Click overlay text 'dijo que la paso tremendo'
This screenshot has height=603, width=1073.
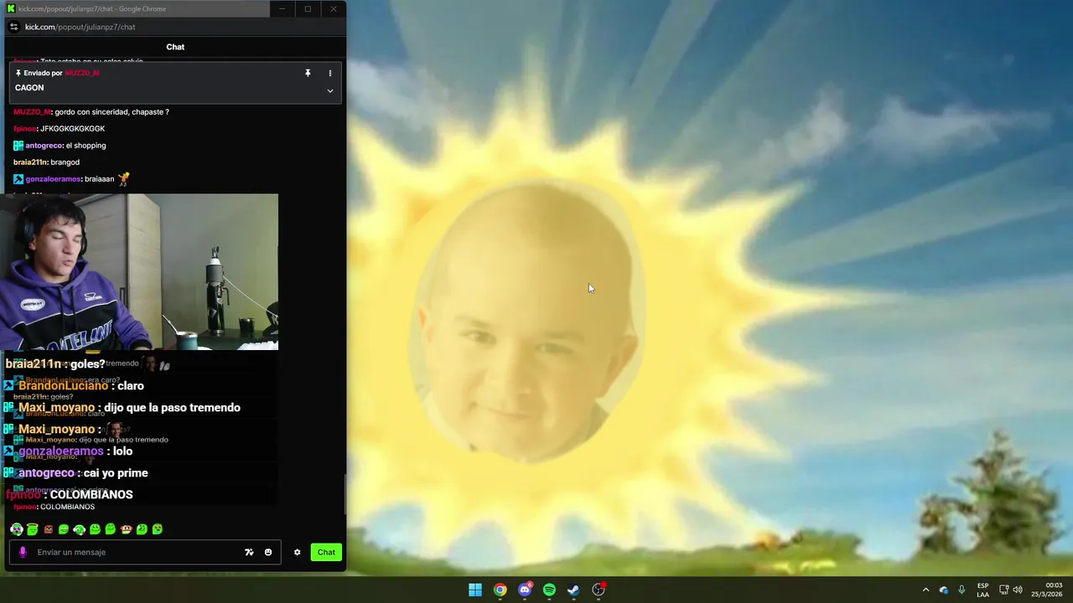172,407
